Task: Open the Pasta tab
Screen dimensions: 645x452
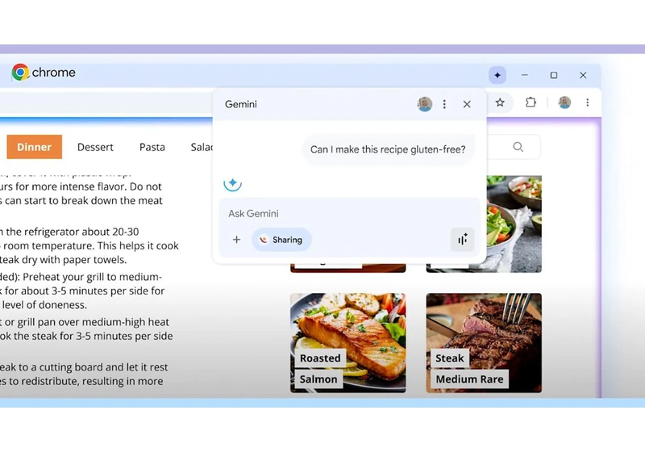Action: (x=152, y=147)
